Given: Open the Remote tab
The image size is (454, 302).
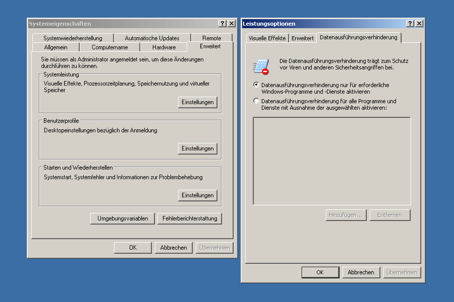Looking at the screenshot, I should tap(212, 38).
